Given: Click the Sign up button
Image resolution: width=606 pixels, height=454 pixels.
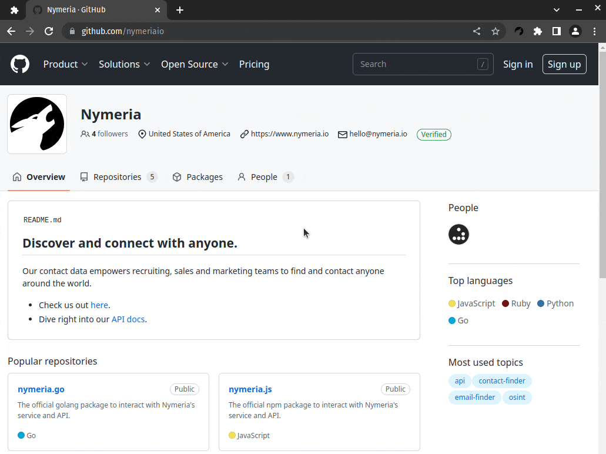Looking at the screenshot, I should 564,64.
